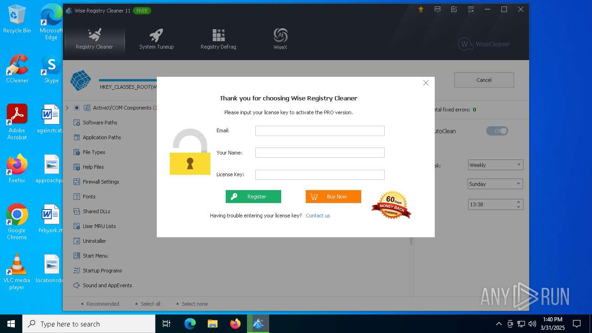This screenshot has width=592, height=333.
Task: Open File Explorer from the taskbar
Action: (212, 324)
